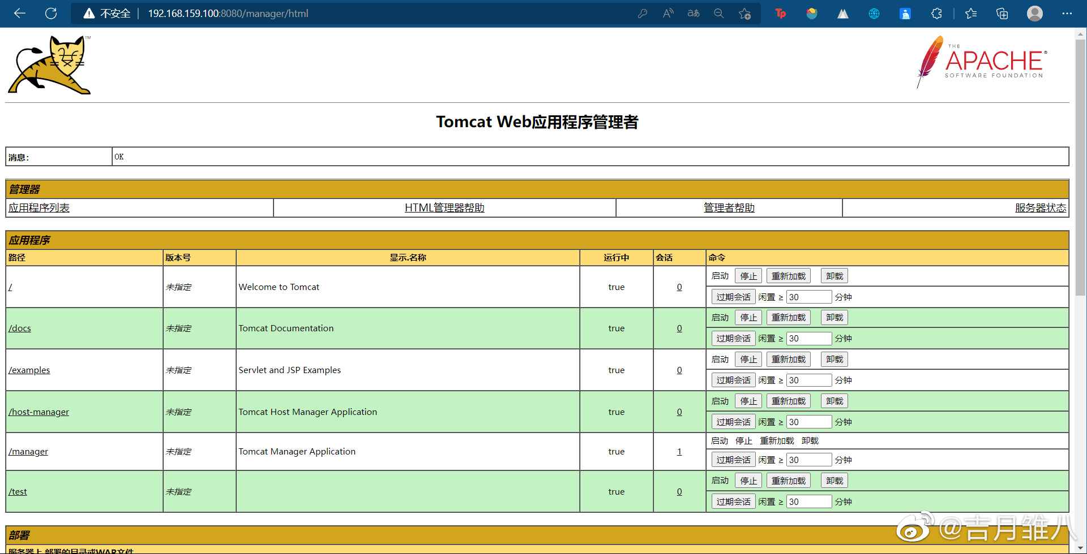
Task: Click the Tomcat cat logo
Action: point(49,64)
